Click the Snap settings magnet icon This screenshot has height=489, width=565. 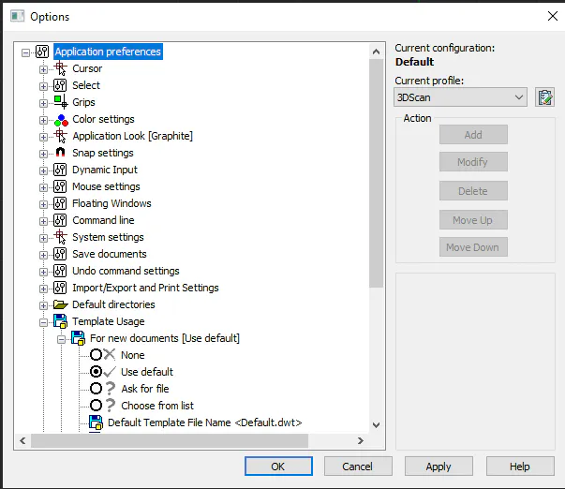(60, 153)
